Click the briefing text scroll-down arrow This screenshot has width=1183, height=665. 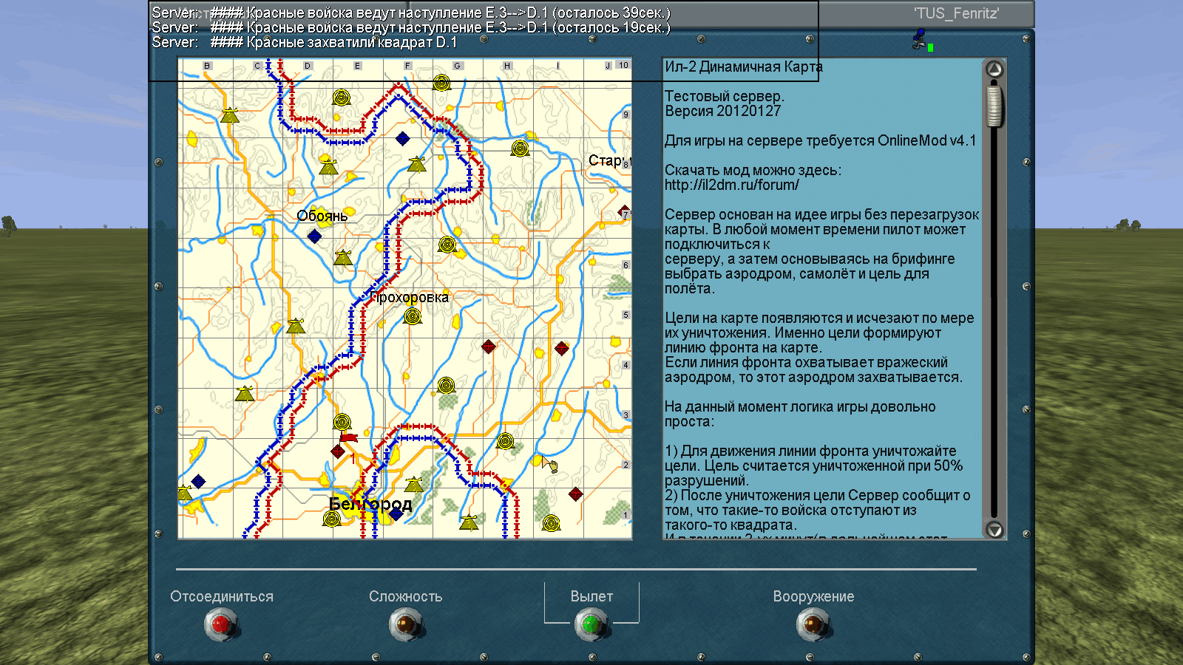point(994,529)
